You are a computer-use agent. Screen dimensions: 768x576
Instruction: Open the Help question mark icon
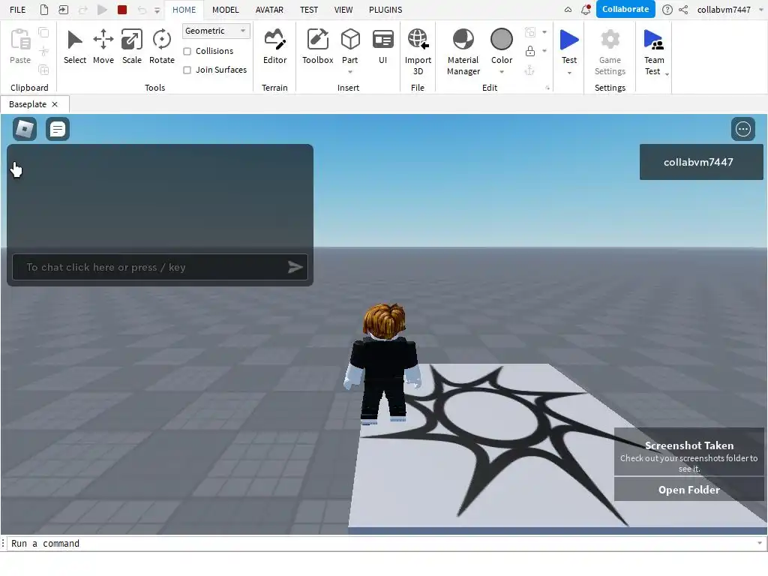667,10
